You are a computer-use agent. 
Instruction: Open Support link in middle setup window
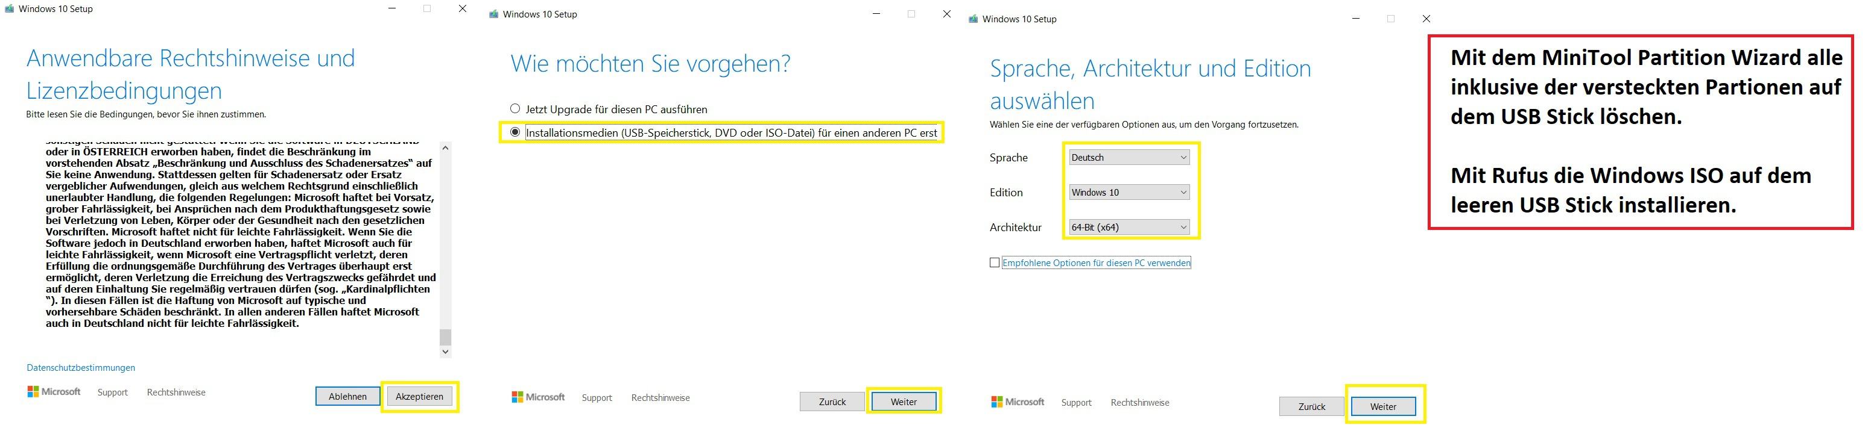click(597, 397)
